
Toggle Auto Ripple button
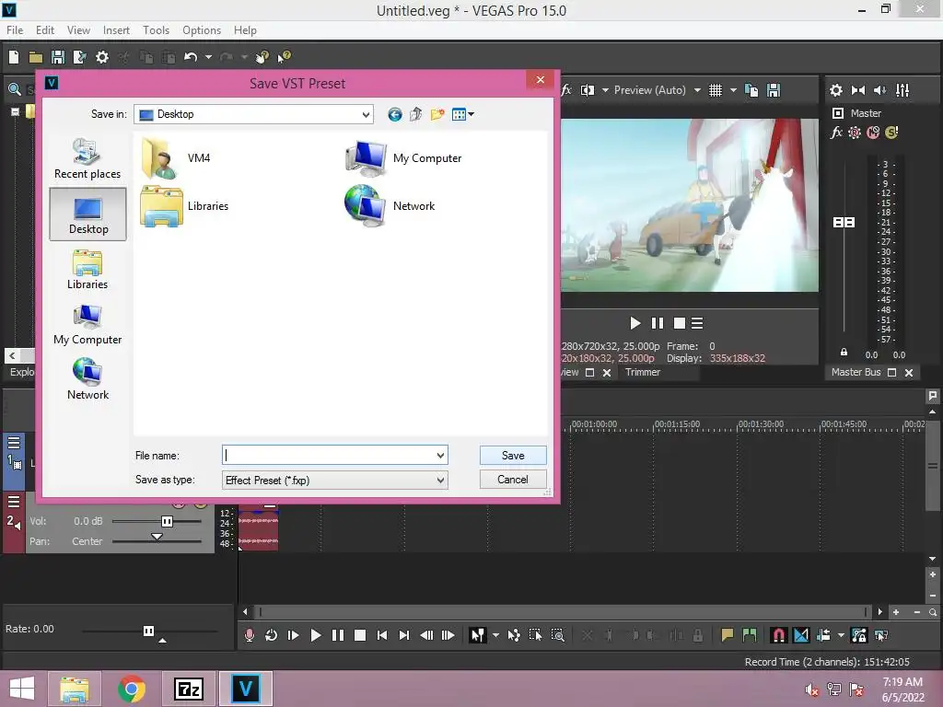[823, 635]
